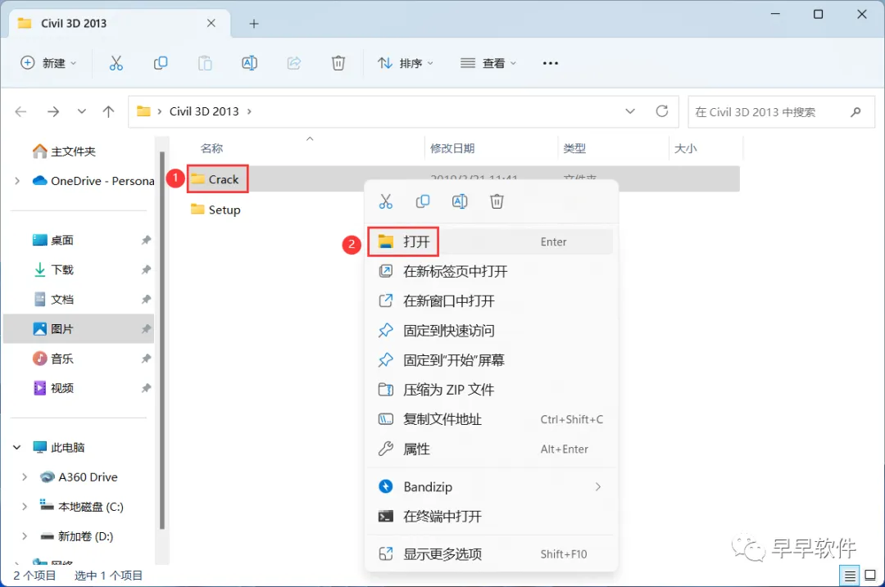
Task: Go up one folder level arrow
Action: tap(108, 111)
